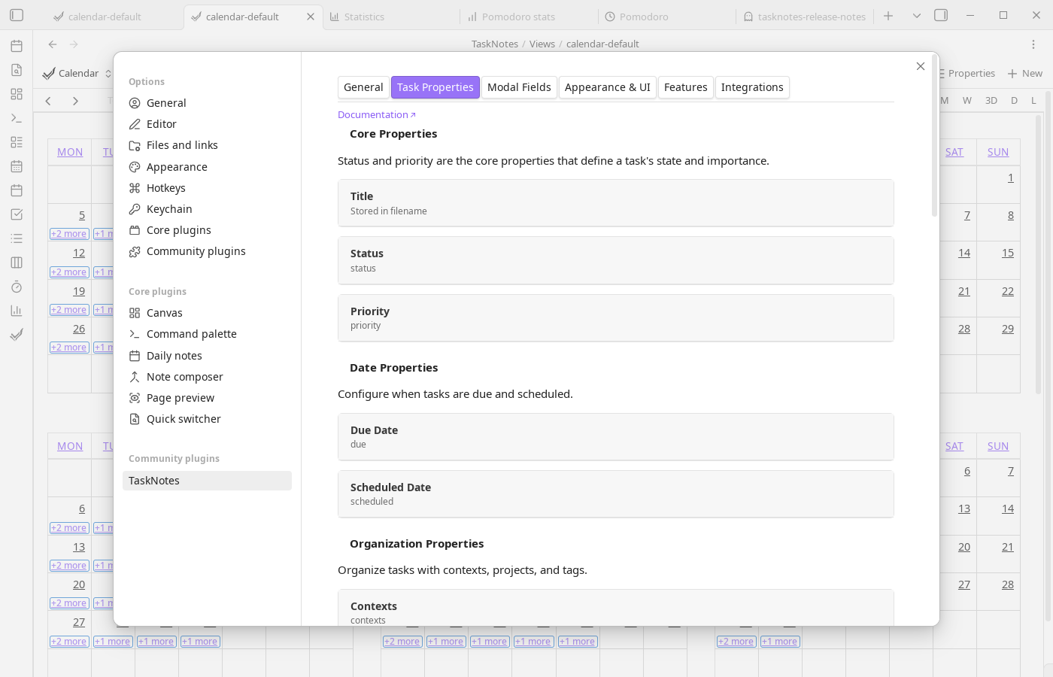Click the Properties button in calendar toolbar

pyautogui.click(x=968, y=73)
